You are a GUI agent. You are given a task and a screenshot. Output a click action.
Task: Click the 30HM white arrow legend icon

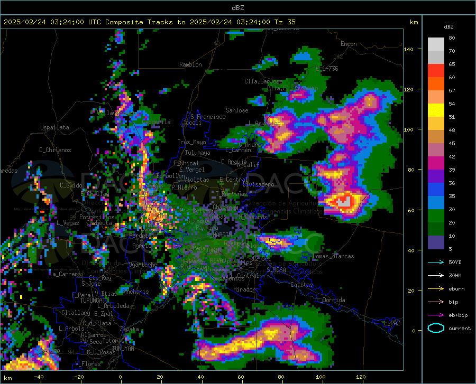pyautogui.click(x=436, y=275)
